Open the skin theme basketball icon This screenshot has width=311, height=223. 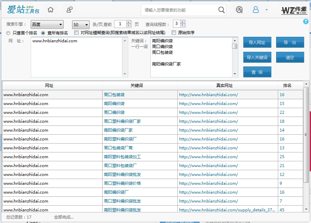(x=239, y=10)
